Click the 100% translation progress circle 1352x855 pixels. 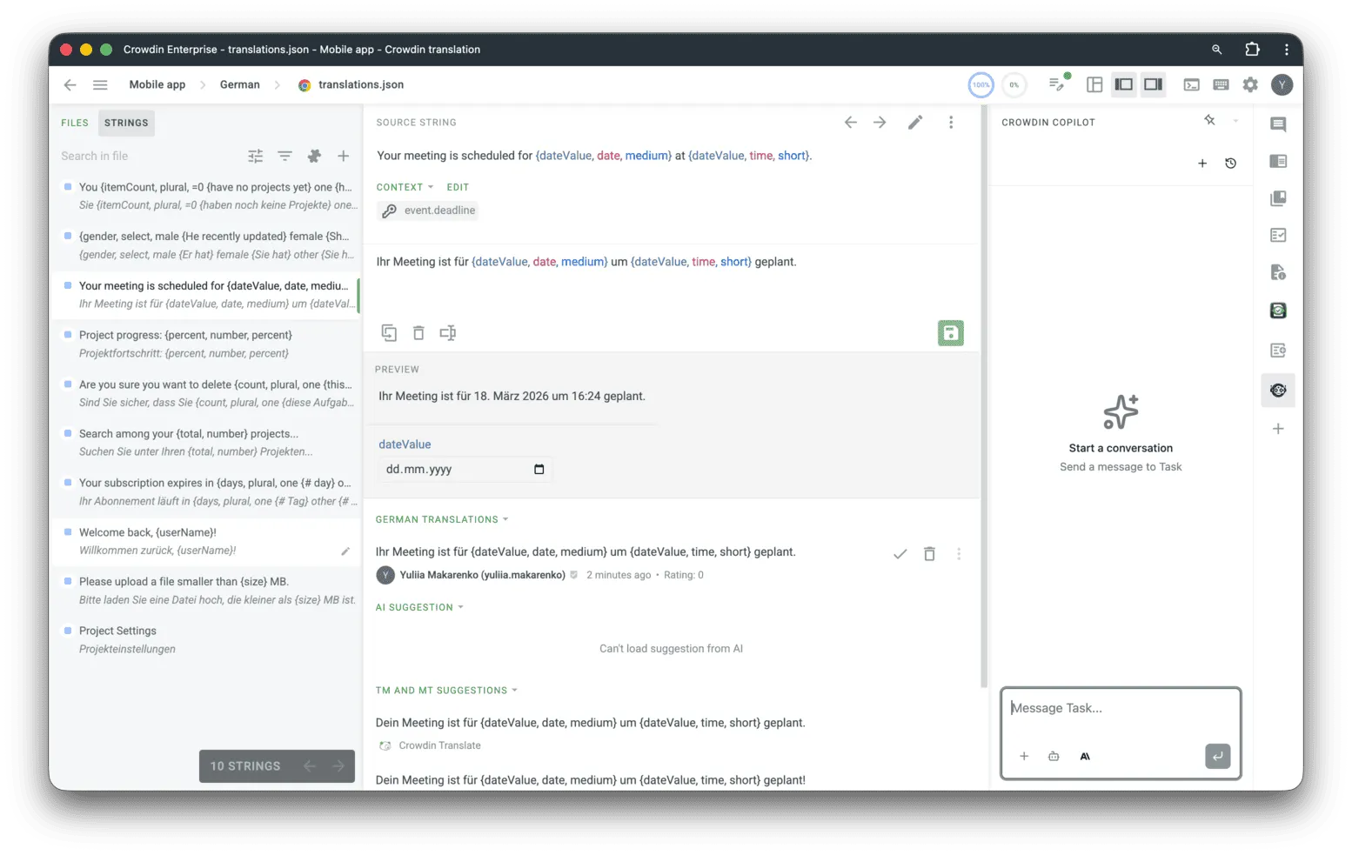coord(981,84)
